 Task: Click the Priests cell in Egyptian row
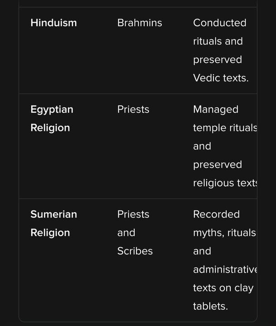133,110
